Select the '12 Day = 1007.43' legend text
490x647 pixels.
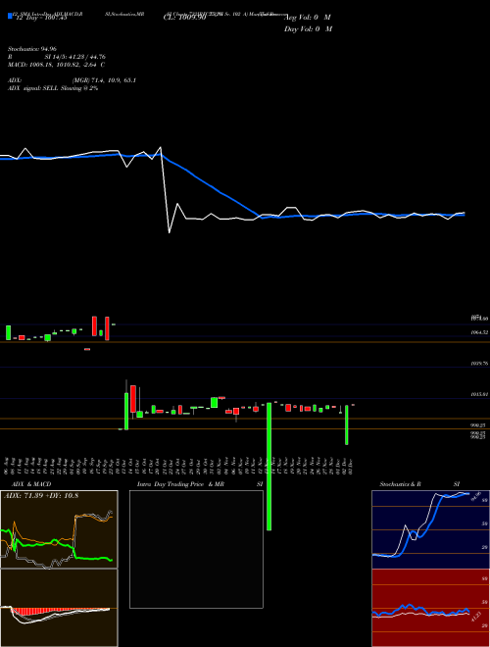(40, 19)
